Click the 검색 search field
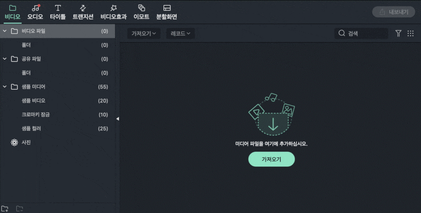Screen dimensions: 421x213 (x=361, y=34)
